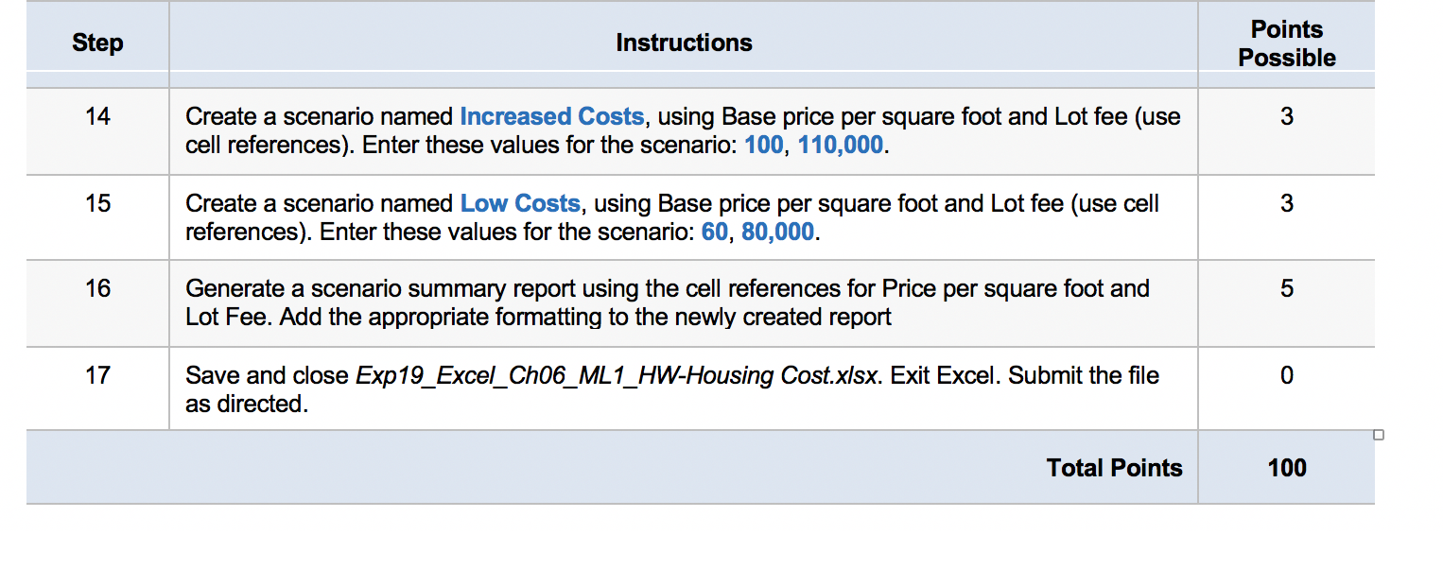The width and height of the screenshot is (1443, 569).
Task: Click the Low Costs scenario link
Action: point(520,203)
